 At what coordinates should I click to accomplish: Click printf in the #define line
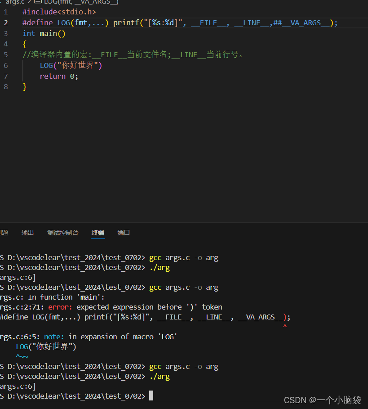click(x=126, y=23)
